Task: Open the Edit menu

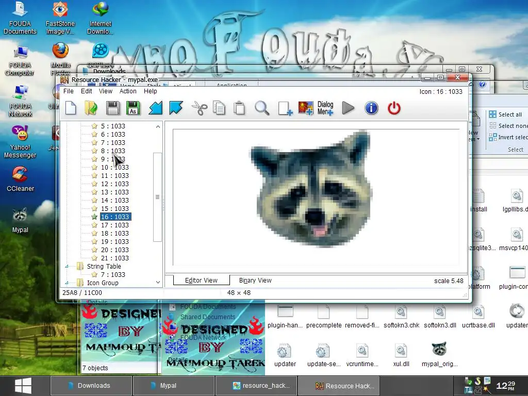Action: 86,91
